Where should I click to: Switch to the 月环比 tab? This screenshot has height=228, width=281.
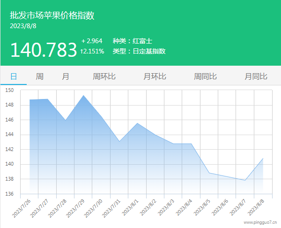155,76
